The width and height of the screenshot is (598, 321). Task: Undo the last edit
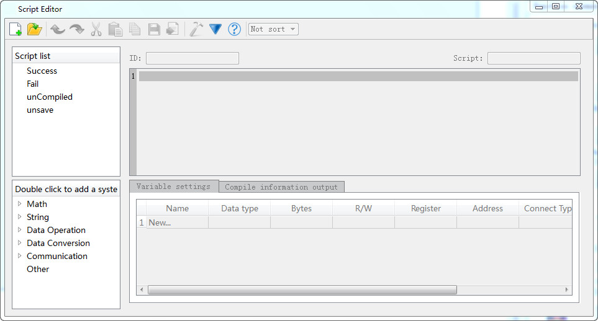tap(58, 29)
